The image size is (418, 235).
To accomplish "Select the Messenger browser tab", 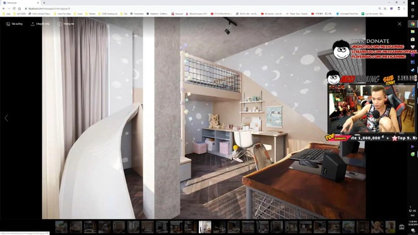I will (21, 3).
